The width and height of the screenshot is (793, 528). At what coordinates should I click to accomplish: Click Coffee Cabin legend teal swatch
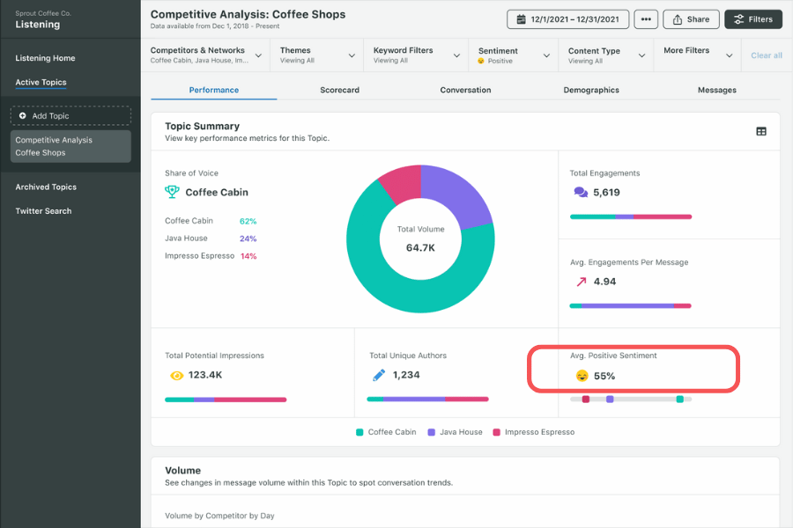[x=359, y=432]
